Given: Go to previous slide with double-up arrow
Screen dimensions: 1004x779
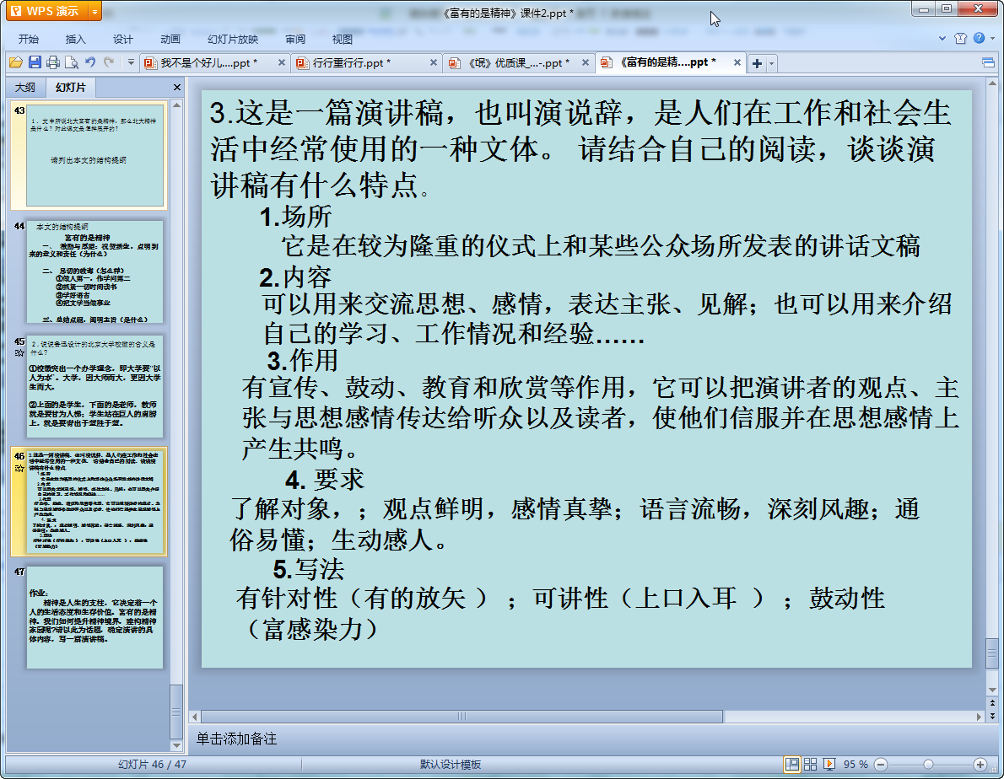Looking at the screenshot, I should 992,703.
